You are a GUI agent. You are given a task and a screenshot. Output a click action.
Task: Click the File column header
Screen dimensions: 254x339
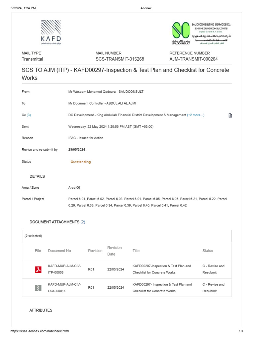pyautogui.click(x=38, y=251)
